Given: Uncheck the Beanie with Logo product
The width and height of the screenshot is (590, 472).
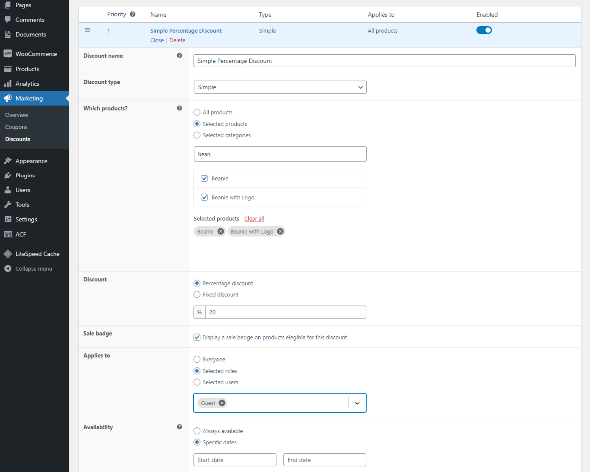Looking at the screenshot, I should [204, 197].
